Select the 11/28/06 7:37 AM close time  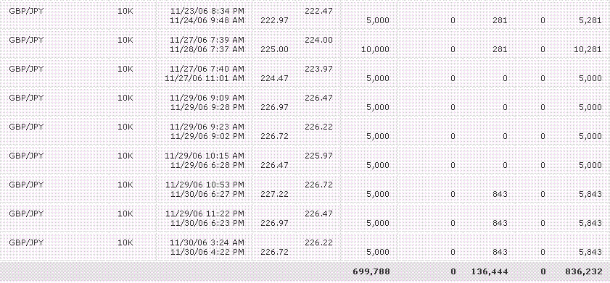[x=207, y=49]
